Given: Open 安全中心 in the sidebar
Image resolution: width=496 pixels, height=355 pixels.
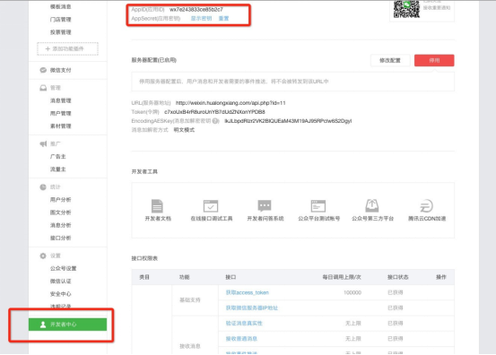Looking at the screenshot, I should (x=61, y=294).
